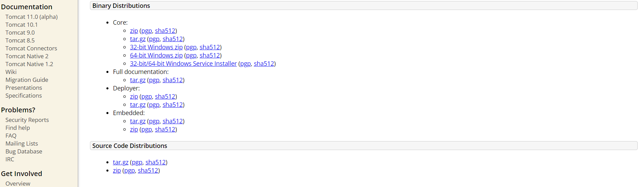Open the Bug Database link
Viewport: 638px width, 187px height.
click(x=24, y=151)
